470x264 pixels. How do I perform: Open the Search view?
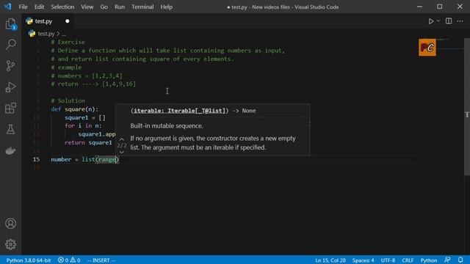tap(10, 45)
